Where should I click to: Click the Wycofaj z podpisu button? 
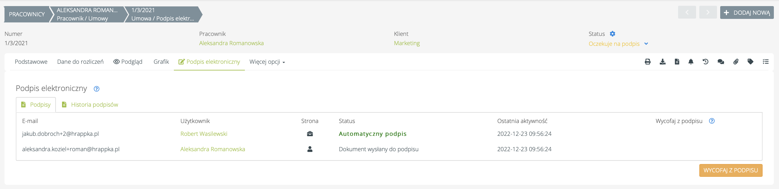[730, 170]
